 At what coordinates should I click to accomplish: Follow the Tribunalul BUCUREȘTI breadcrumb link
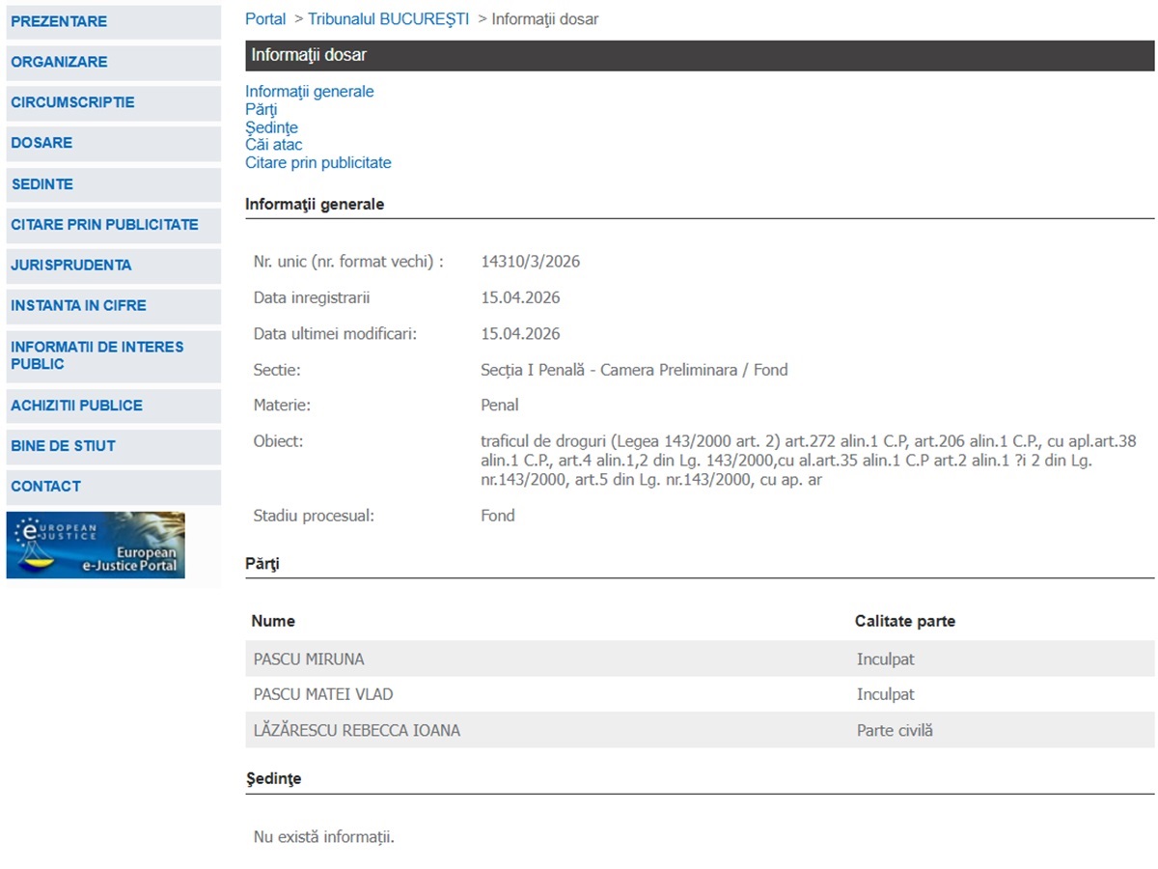click(x=388, y=19)
